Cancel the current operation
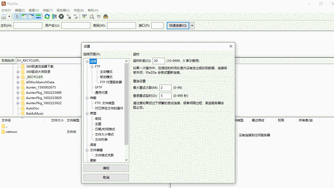334x188 pixels. 61,16
